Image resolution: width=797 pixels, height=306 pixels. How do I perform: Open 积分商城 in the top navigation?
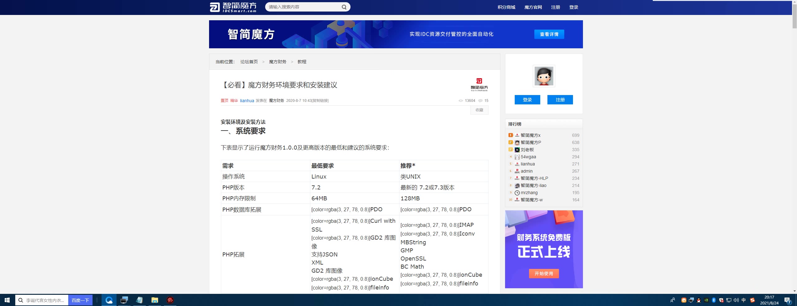click(506, 7)
